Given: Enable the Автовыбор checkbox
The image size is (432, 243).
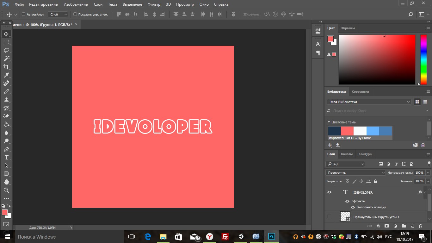Looking at the screenshot, I should pos(23,14).
